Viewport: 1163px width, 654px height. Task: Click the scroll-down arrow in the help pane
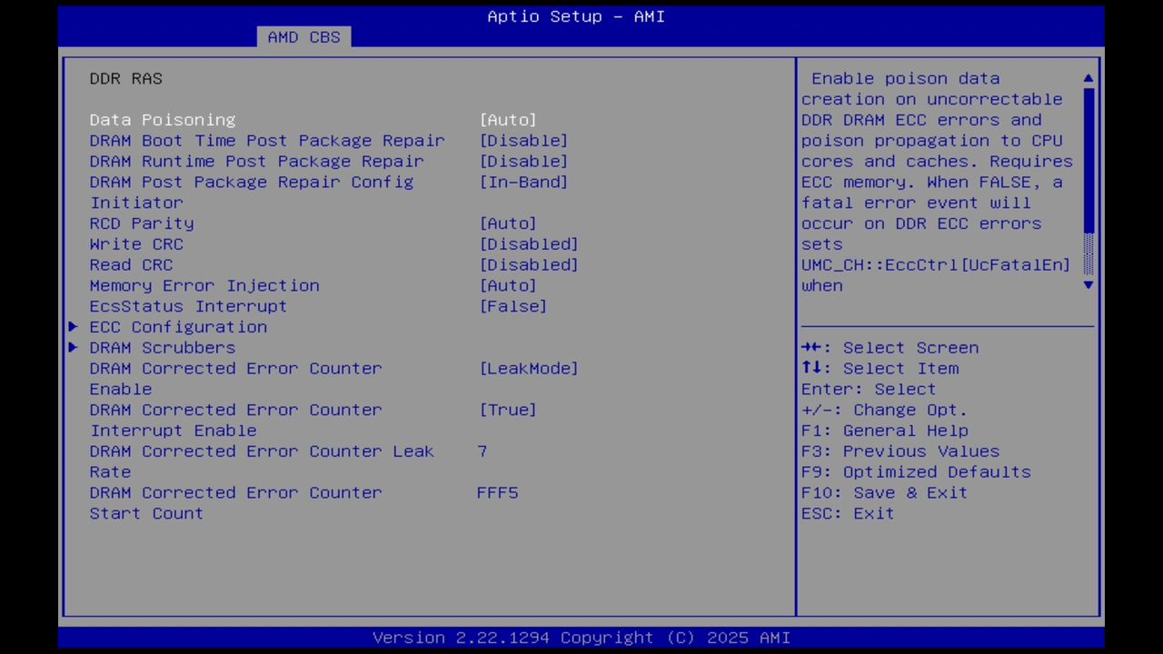(1088, 285)
